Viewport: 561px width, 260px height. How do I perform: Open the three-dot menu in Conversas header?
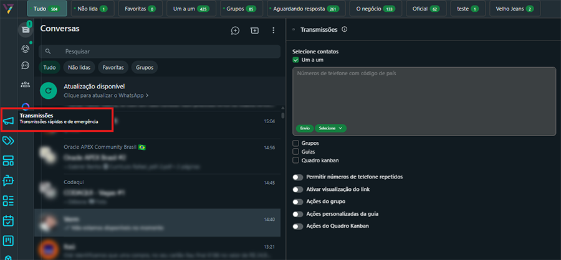[x=273, y=30]
